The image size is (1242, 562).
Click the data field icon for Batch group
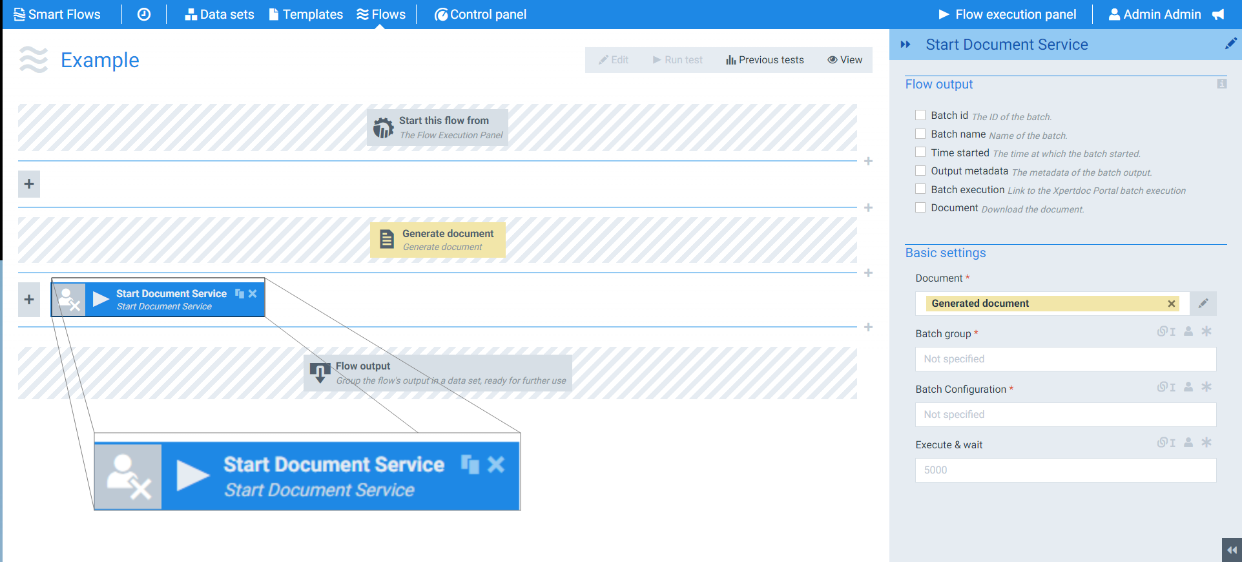[1166, 331]
